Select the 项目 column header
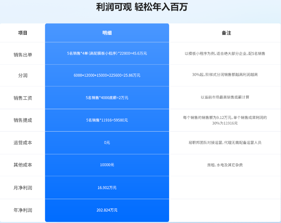This screenshot has width=281, height=223. [x=23, y=33]
